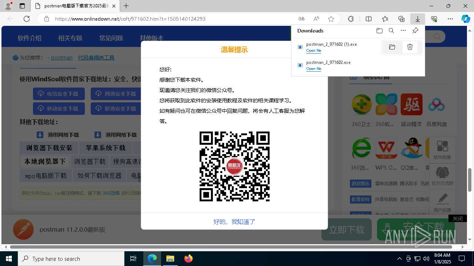Open the 360压缩 link

[x=111, y=193]
